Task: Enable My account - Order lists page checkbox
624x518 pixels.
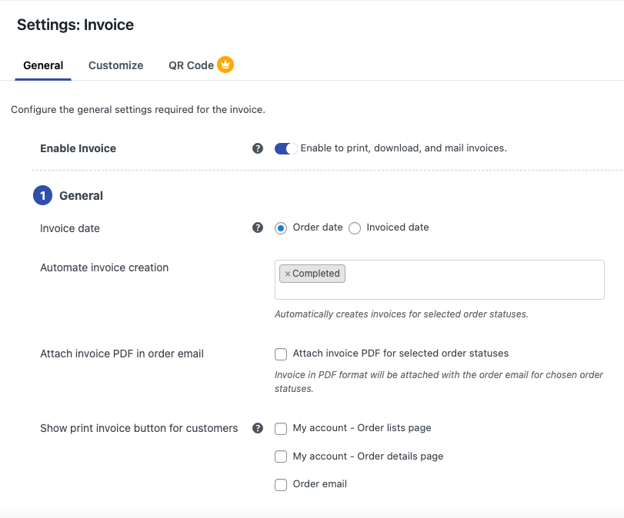Action: pyautogui.click(x=281, y=429)
